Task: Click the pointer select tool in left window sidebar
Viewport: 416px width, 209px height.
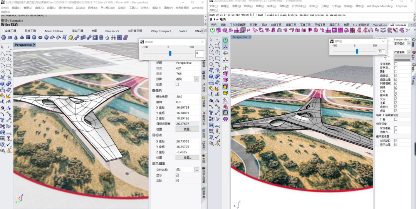Action: pos(2,47)
